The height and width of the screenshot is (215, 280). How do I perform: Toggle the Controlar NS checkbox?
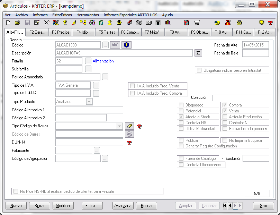click(181, 123)
